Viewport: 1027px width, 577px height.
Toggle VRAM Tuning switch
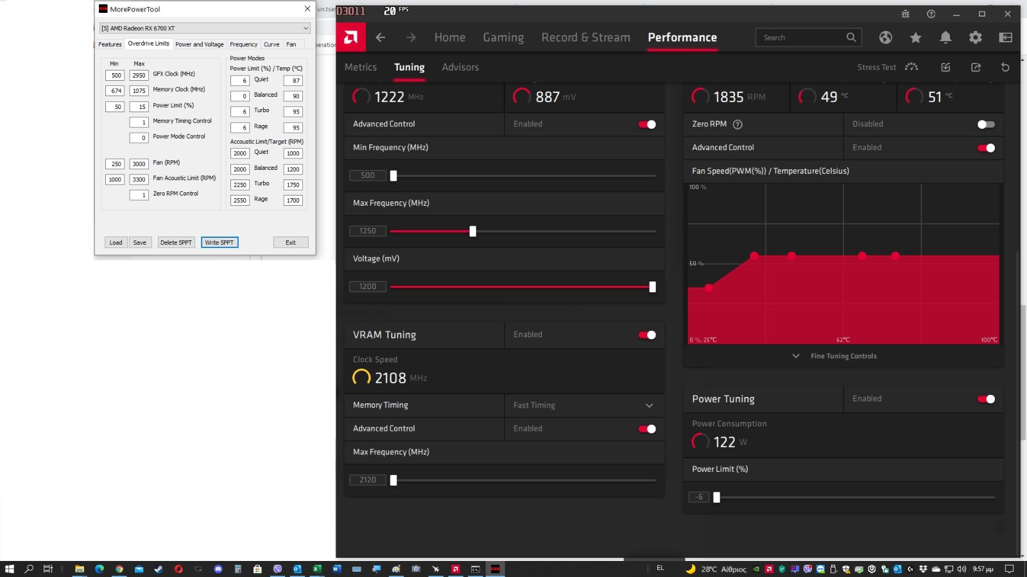[x=647, y=335]
